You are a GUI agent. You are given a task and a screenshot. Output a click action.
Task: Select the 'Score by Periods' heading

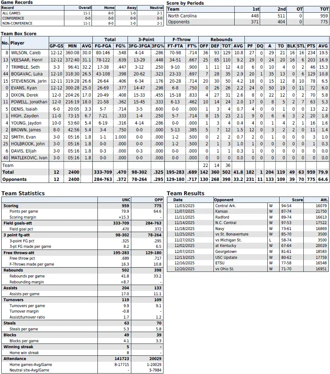(185, 3)
